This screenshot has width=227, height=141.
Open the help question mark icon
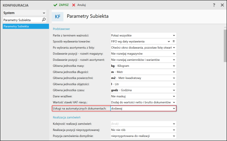(x=214, y=5)
